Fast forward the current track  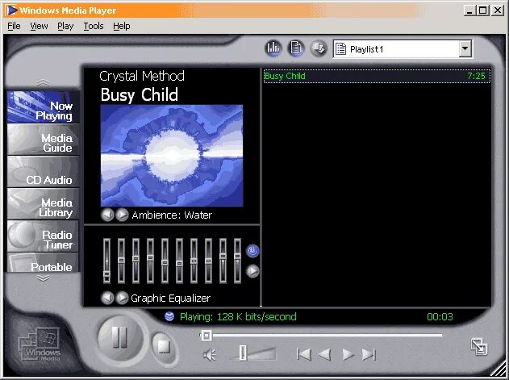[x=348, y=354]
